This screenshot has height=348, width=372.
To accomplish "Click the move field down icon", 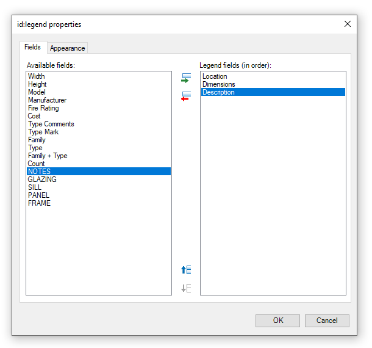I will pyautogui.click(x=186, y=288).
